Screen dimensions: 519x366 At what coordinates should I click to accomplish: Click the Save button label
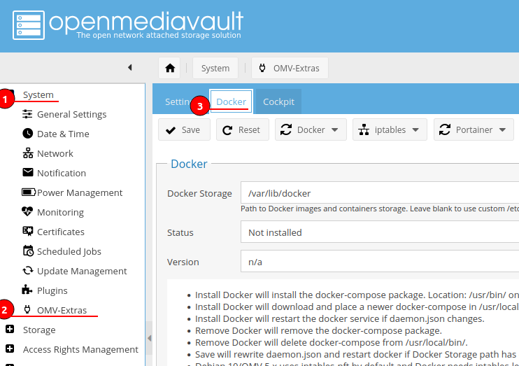click(191, 130)
